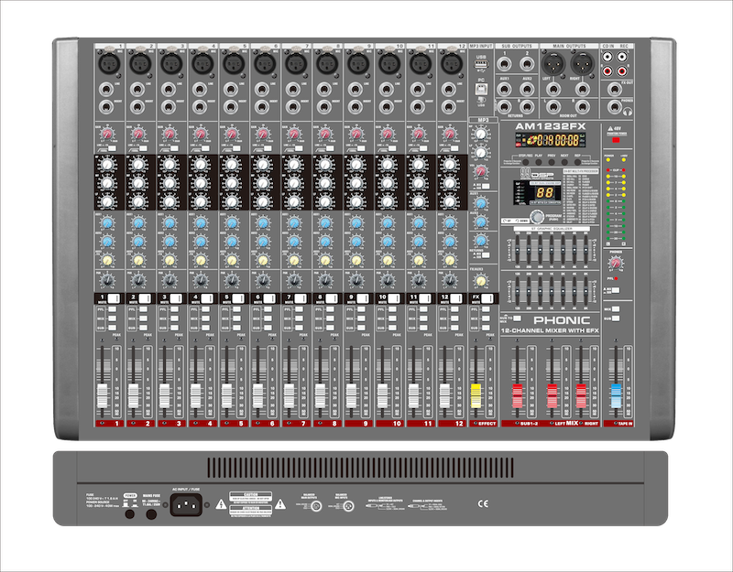Click the FX OUT jack
Viewport: 733px width, 572px height.
tap(614, 89)
